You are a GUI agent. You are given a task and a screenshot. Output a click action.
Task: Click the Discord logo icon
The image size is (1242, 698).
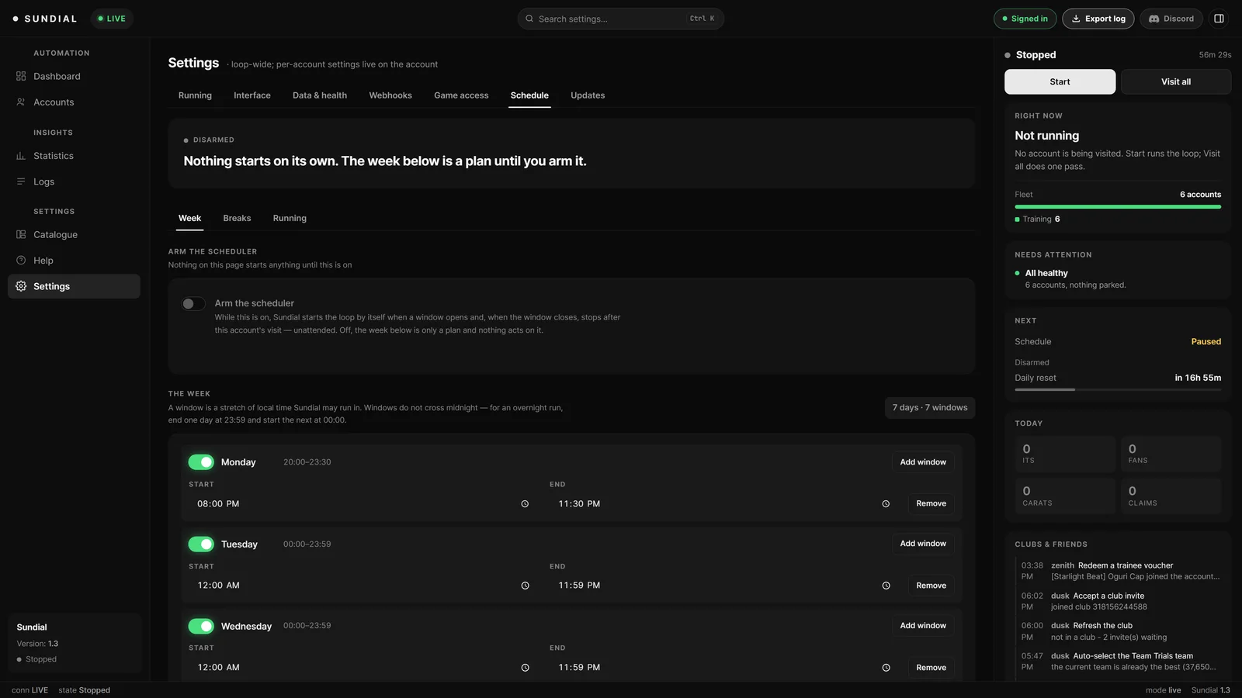point(1154,19)
